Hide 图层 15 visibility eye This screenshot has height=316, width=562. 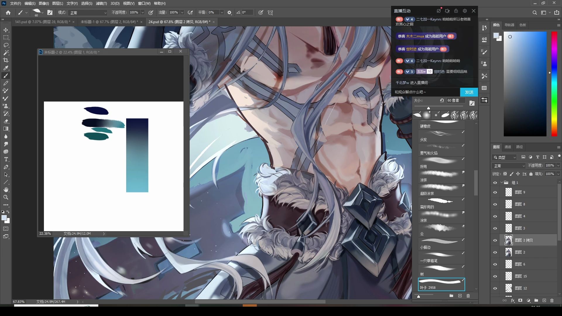(x=495, y=276)
